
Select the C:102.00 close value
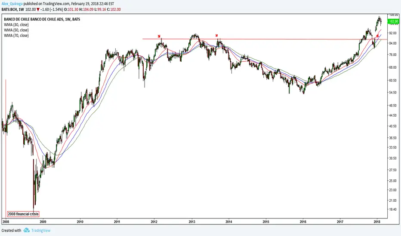click(114, 9)
